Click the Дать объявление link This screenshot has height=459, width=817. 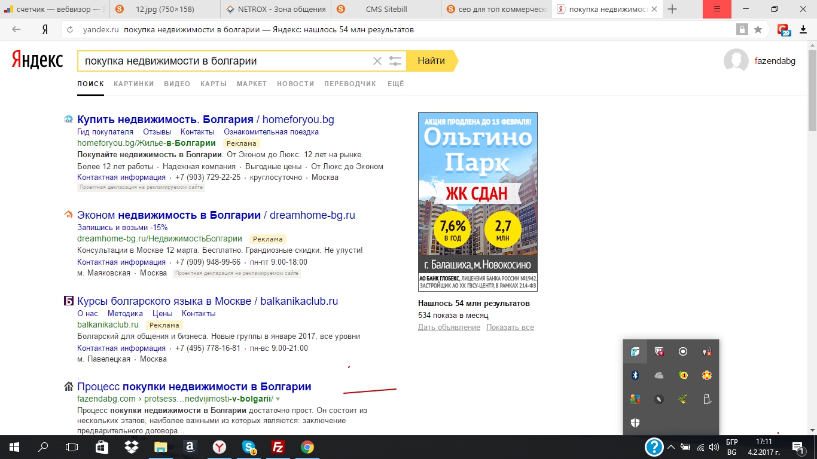tap(449, 328)
